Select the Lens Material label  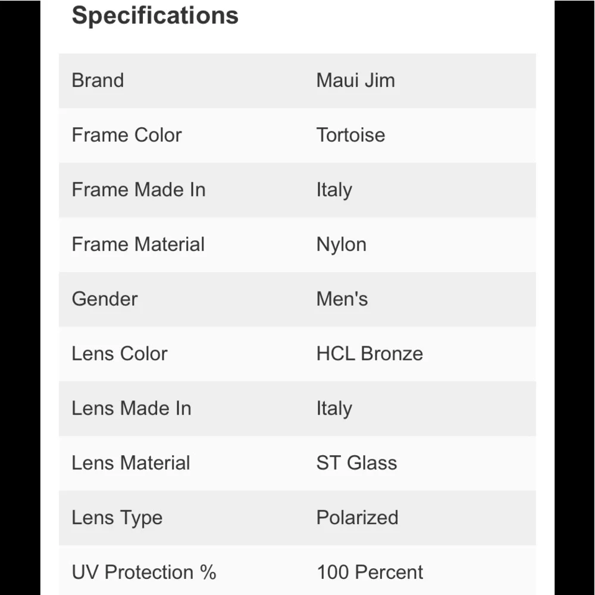pyautogui.click(x=131, y=463)
